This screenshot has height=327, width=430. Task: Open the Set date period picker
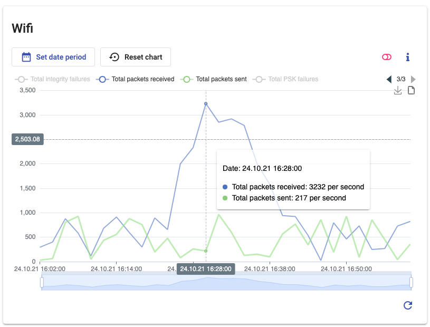53,57
